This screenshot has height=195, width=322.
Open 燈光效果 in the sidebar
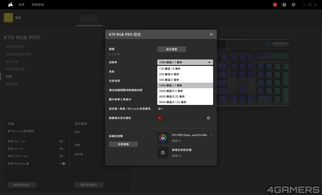click(12, 62)
